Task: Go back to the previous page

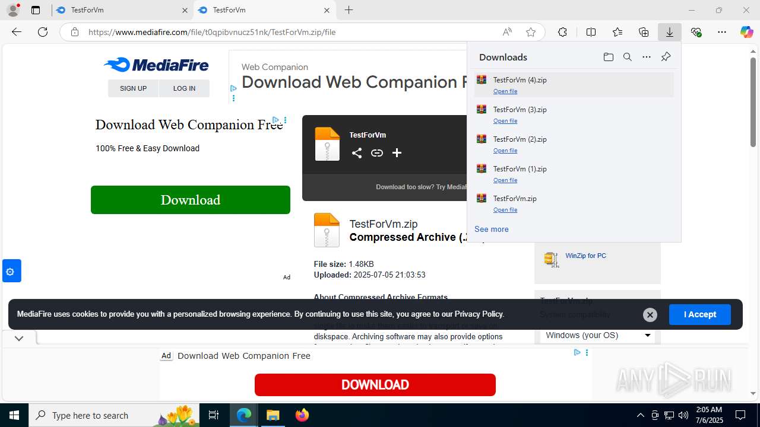Action: [x=17, y=32]
